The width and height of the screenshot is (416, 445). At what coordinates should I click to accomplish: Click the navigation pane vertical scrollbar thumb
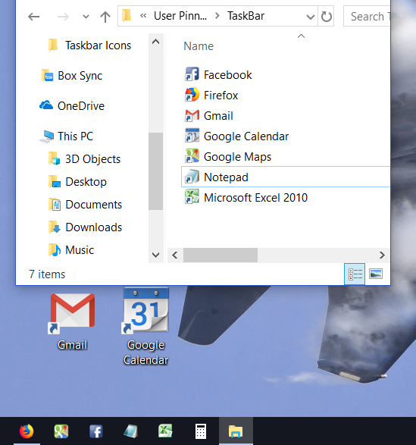(x=155, y=171)
